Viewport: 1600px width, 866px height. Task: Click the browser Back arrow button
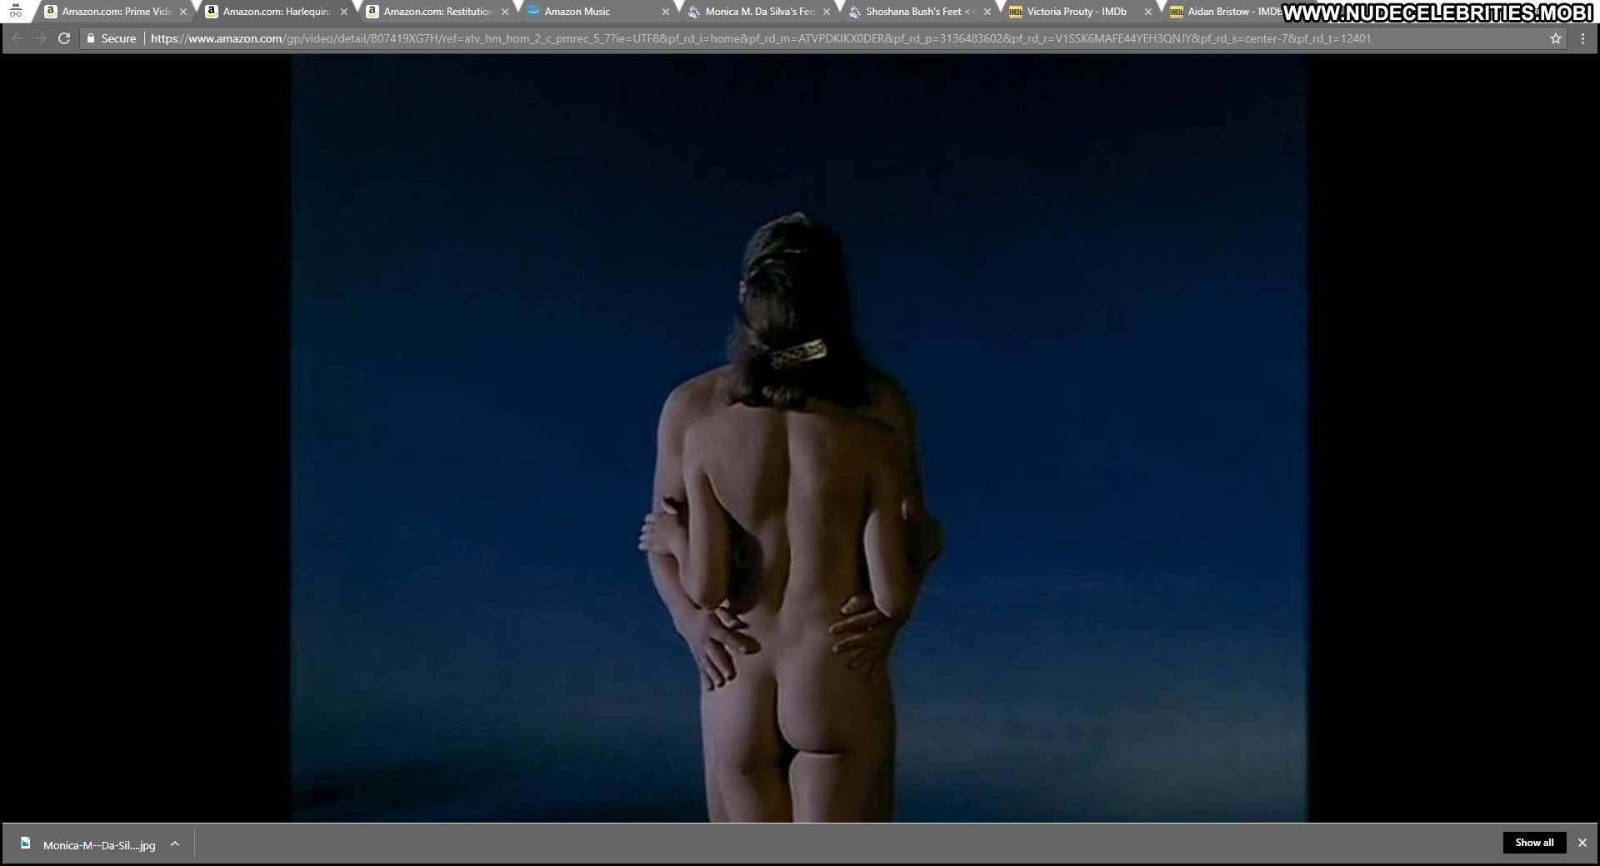tap(17, 38)
